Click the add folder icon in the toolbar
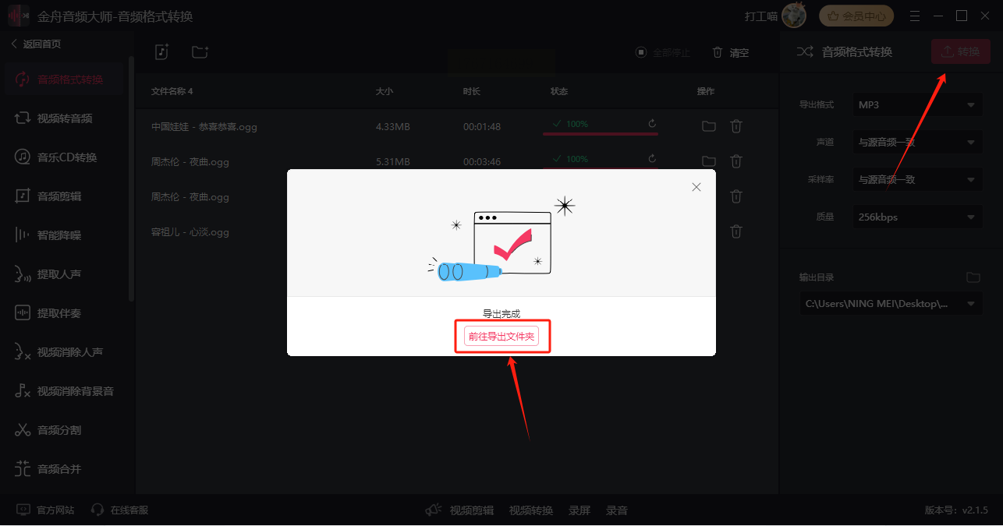The width and height of the screenshot is (1003, 526). [200, 52]
